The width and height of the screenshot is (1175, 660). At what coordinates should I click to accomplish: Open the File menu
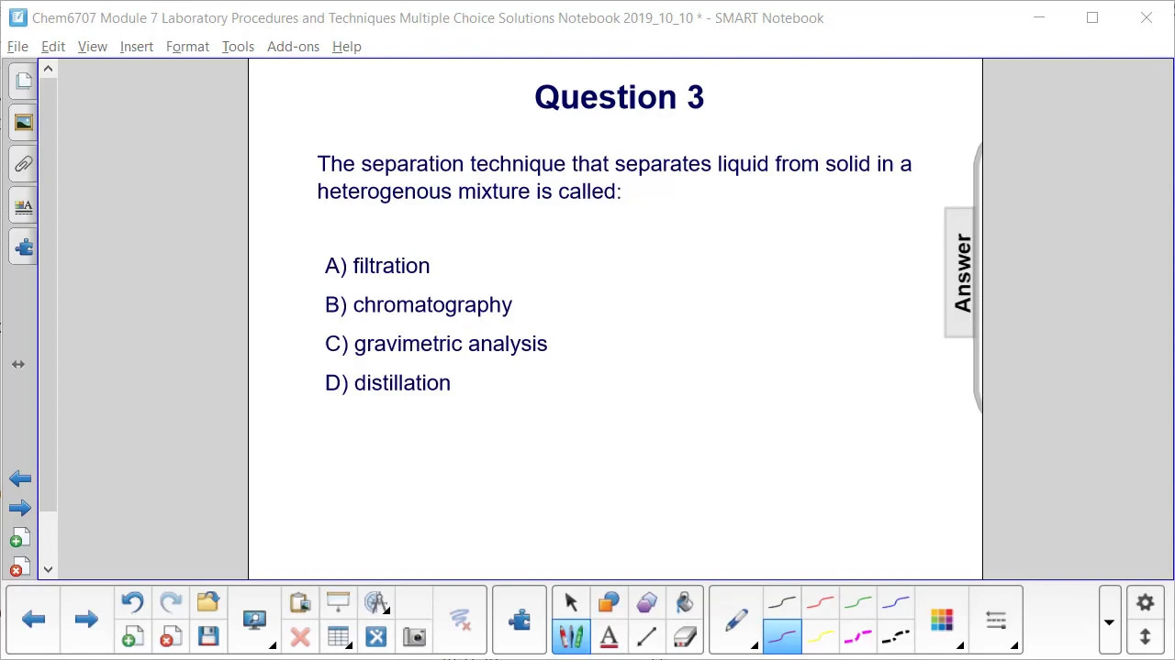(x=17, y=46)
